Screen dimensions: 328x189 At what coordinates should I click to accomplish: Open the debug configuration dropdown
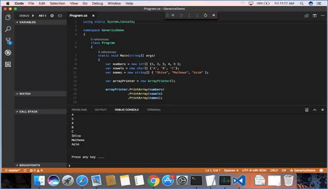42,16
